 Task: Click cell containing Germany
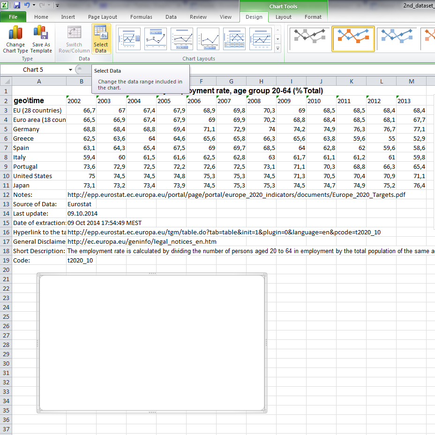[x=39, y=129]
